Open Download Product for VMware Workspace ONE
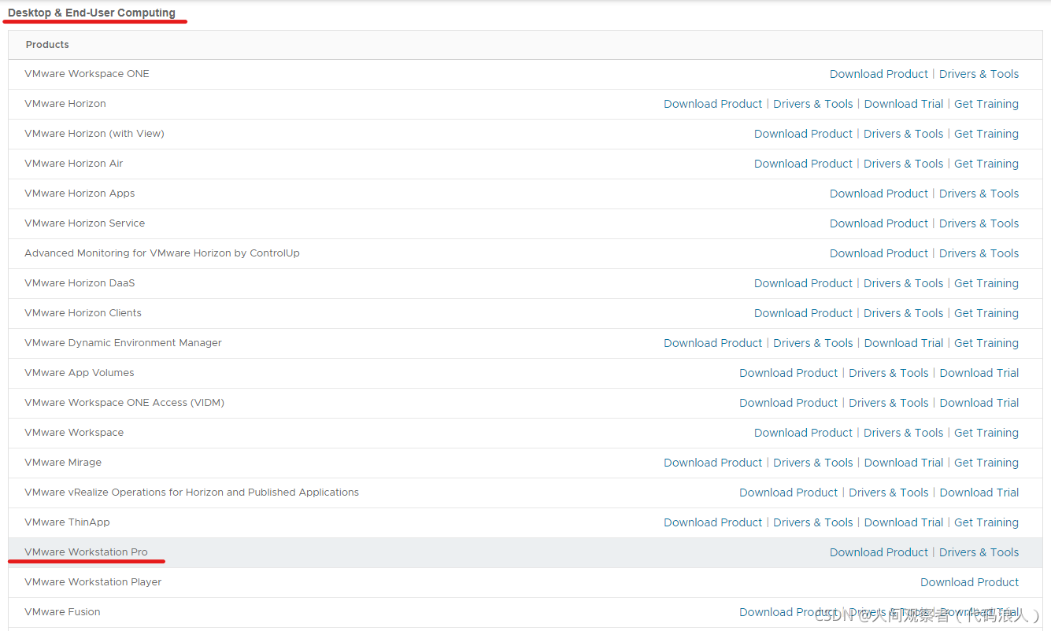Screen dimensions: 1051x631 pyautogui.click(x=879, y=74)
